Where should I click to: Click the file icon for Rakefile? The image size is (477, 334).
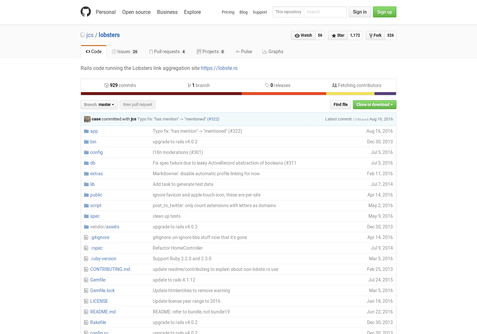pos(86,322)
